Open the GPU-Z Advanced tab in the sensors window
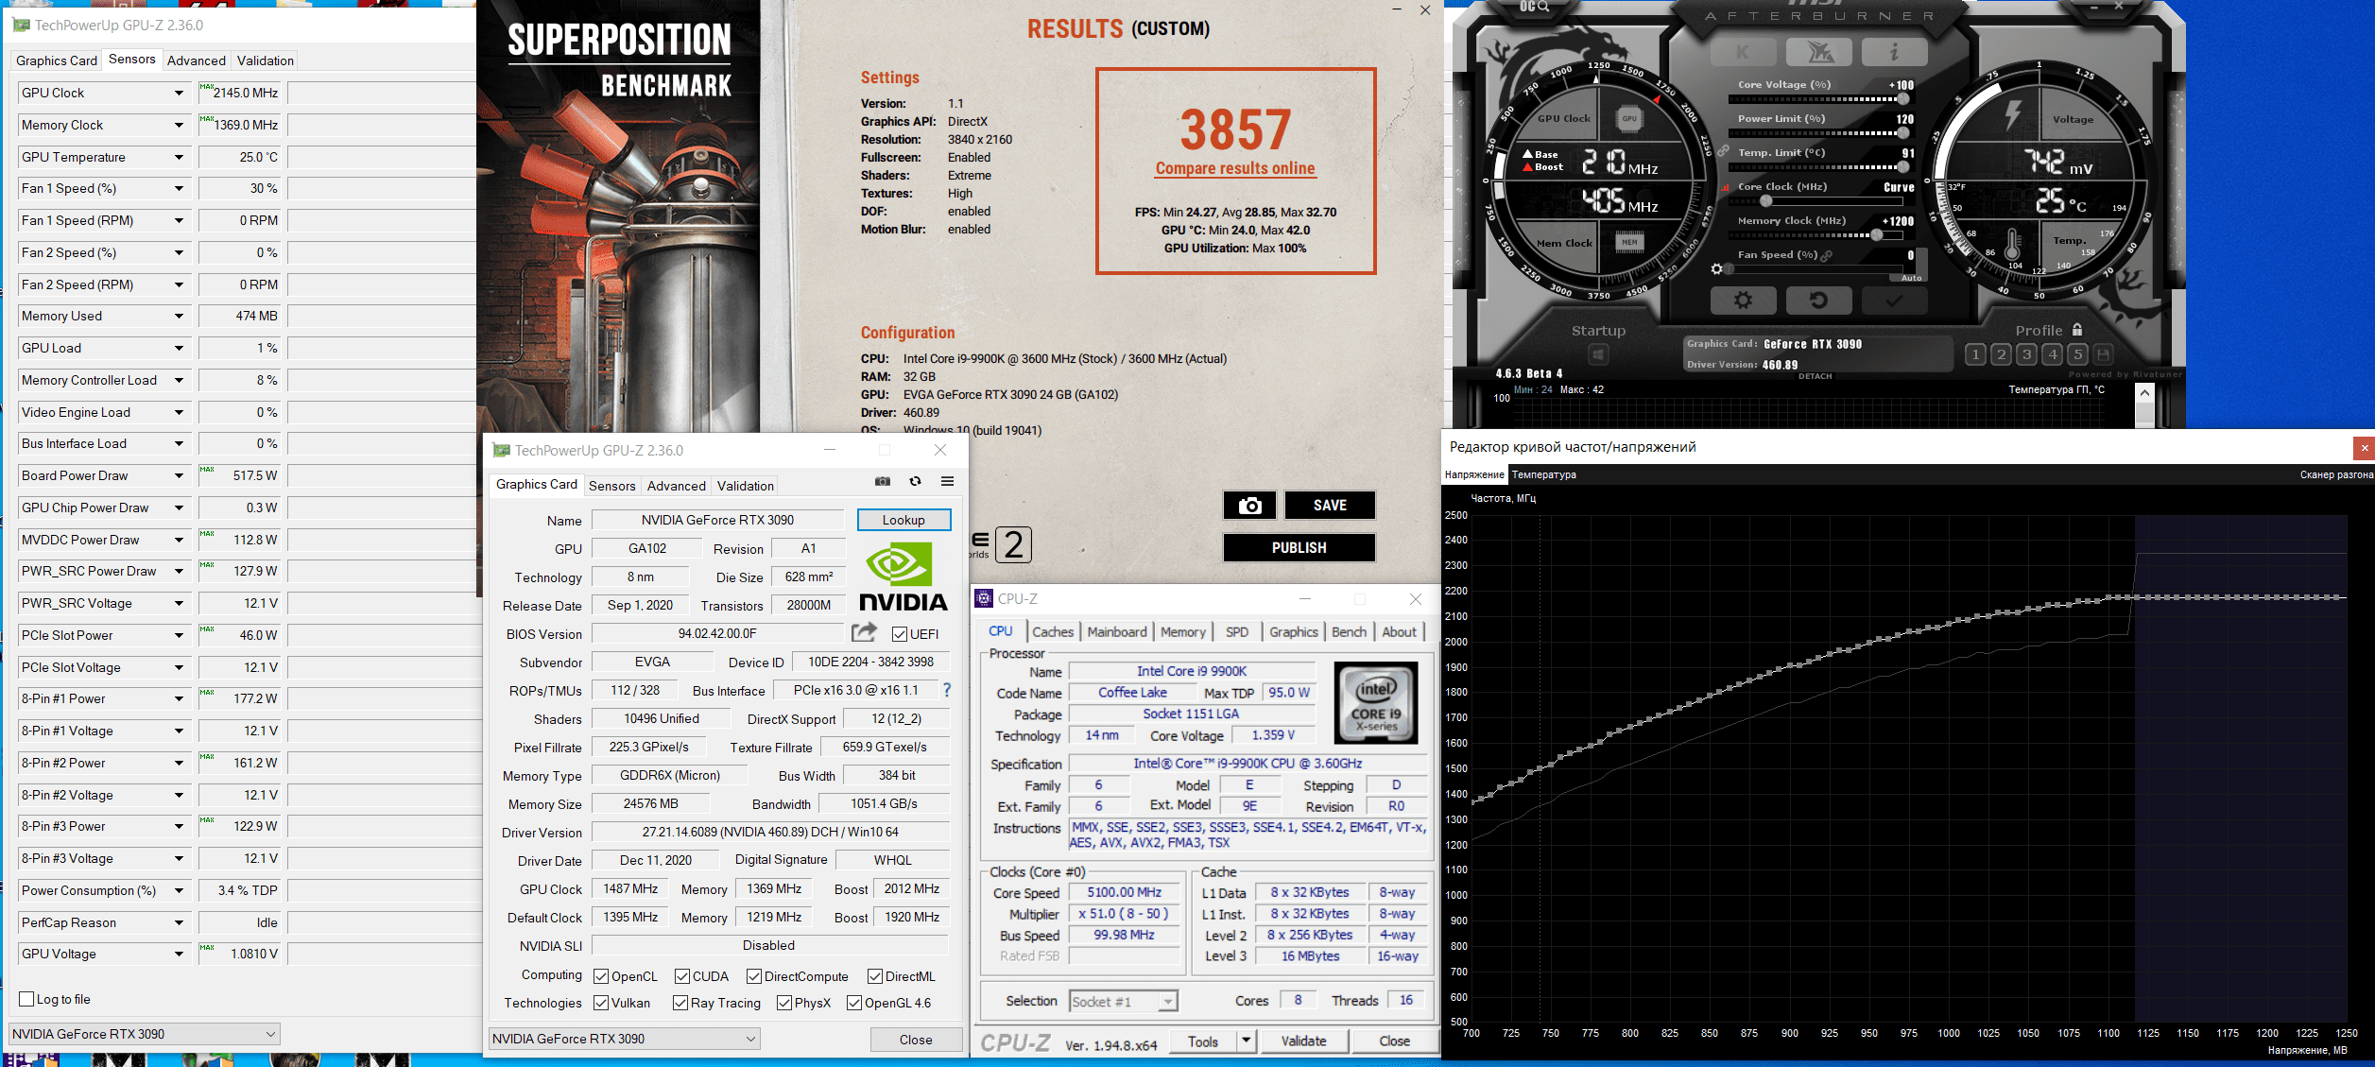The width and height of the screenshot is (2375, 1067). tap(196, 60)
